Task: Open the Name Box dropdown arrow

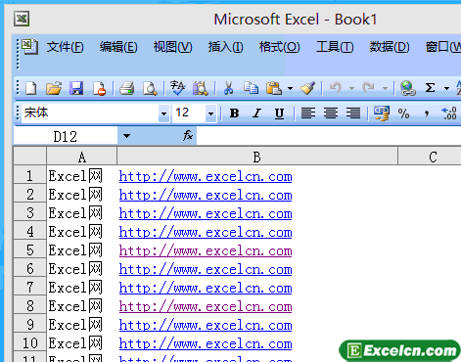Action: [x=126, y=136]
